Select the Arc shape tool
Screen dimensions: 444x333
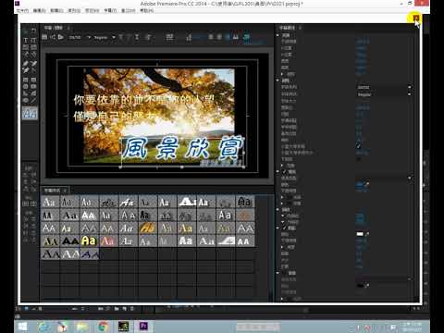click(x=33, y=93)
